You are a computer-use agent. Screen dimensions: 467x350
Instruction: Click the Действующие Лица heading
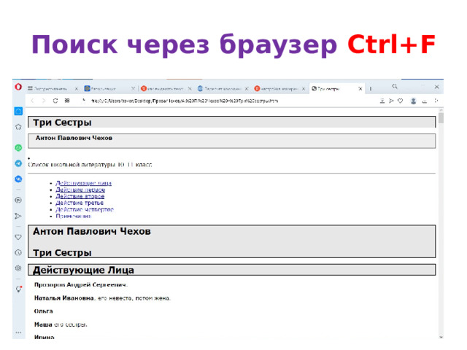click(83, 271)
